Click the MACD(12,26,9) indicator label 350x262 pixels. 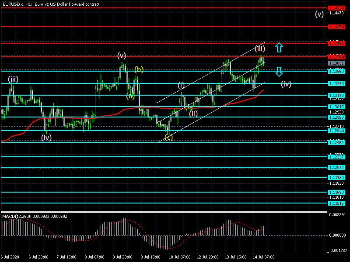click(x=33, y=216)
